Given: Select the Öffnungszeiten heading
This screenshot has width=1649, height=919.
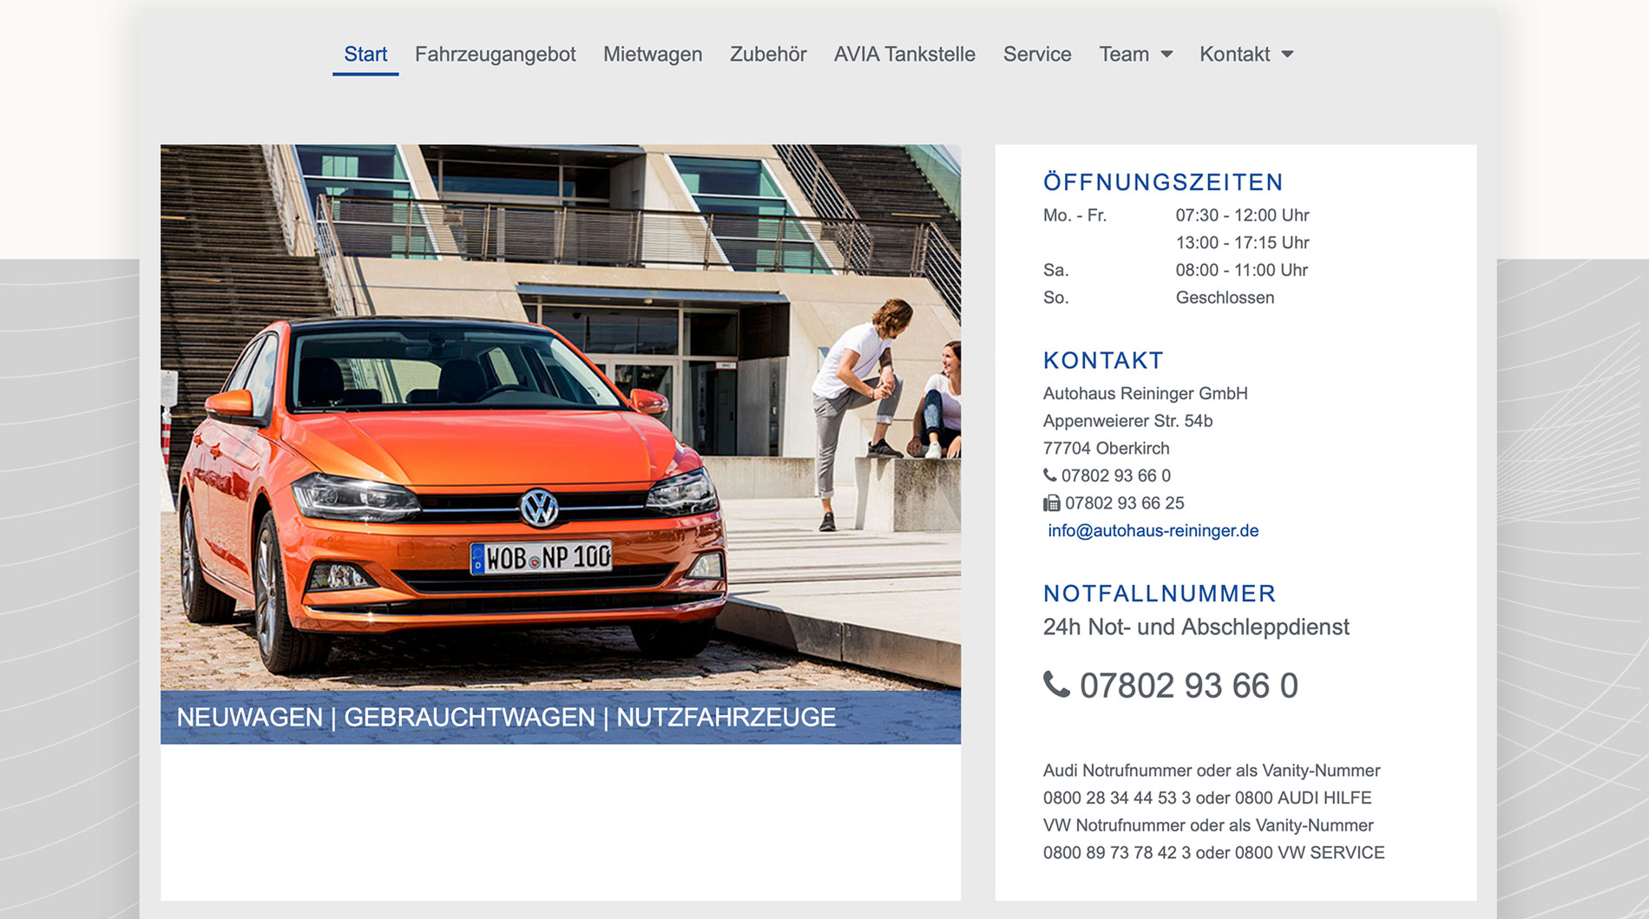Looking at the screenshot, I should pos(1163,182).
